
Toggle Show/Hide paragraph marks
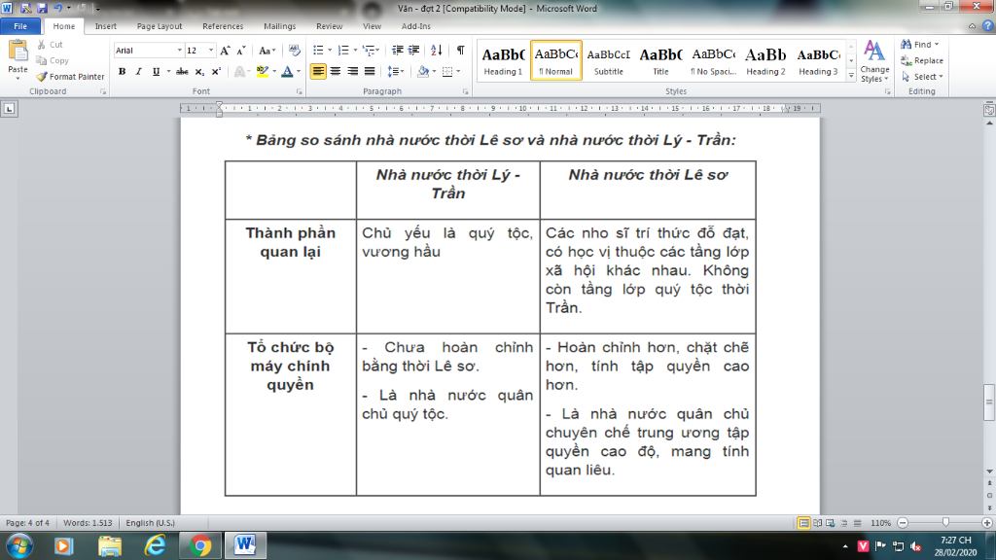[x=460, y=51]
